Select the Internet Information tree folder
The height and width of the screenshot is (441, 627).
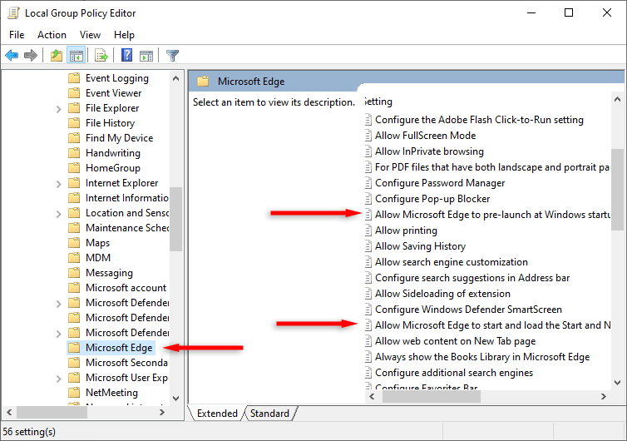click(127, 198)
